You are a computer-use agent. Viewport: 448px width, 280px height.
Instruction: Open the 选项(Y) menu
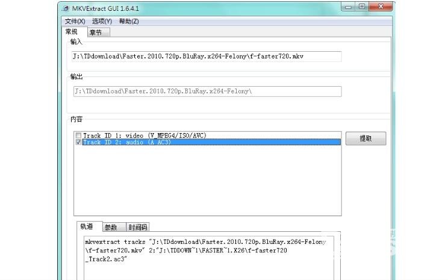(x=102, y=21)
